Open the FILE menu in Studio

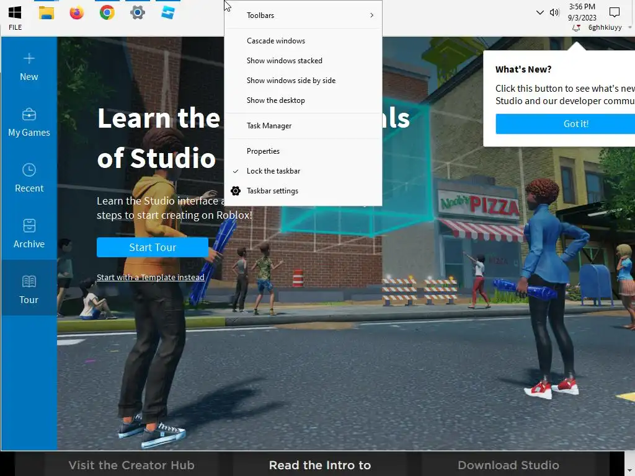pos(16,27)
